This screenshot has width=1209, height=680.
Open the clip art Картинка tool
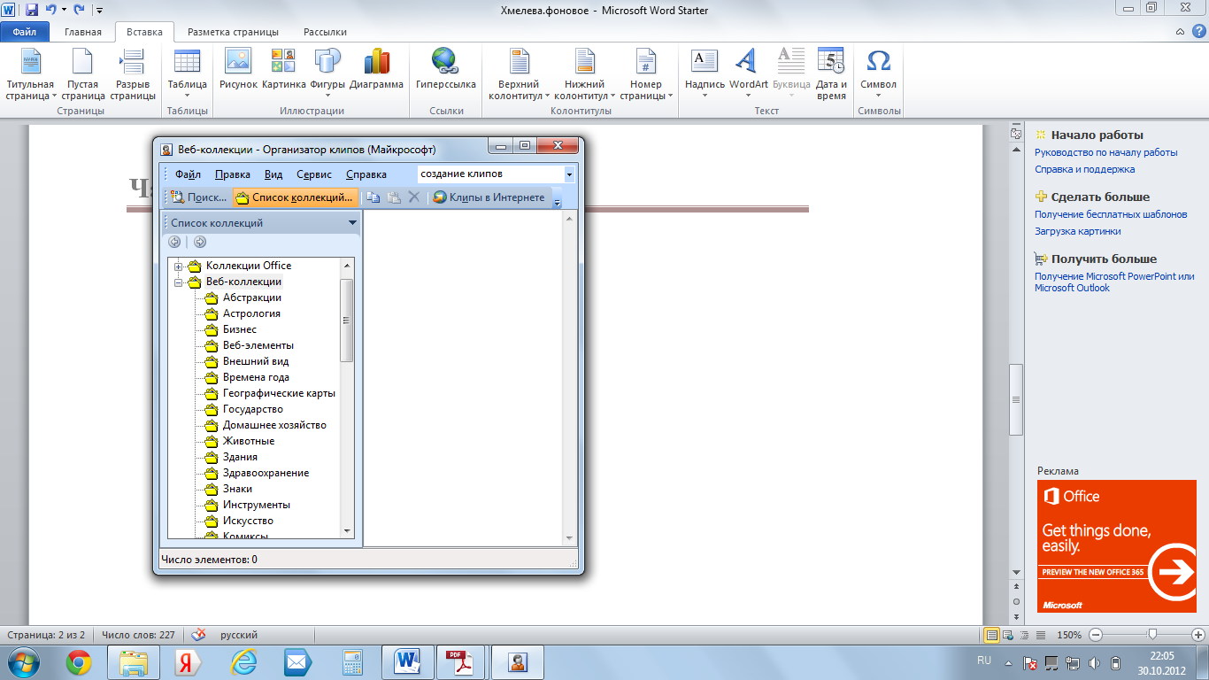[x=283, y=70]
